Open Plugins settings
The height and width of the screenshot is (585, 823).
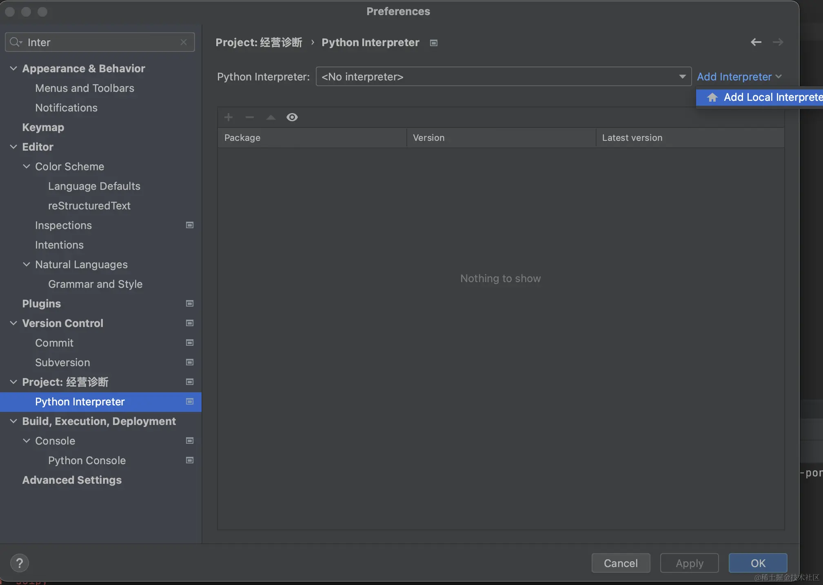(x=41, y=303)
